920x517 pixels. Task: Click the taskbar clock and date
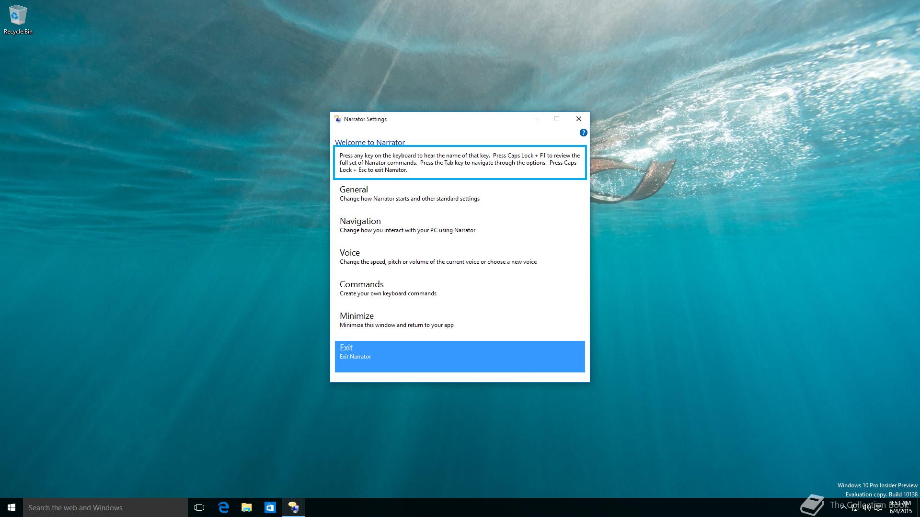900,507
